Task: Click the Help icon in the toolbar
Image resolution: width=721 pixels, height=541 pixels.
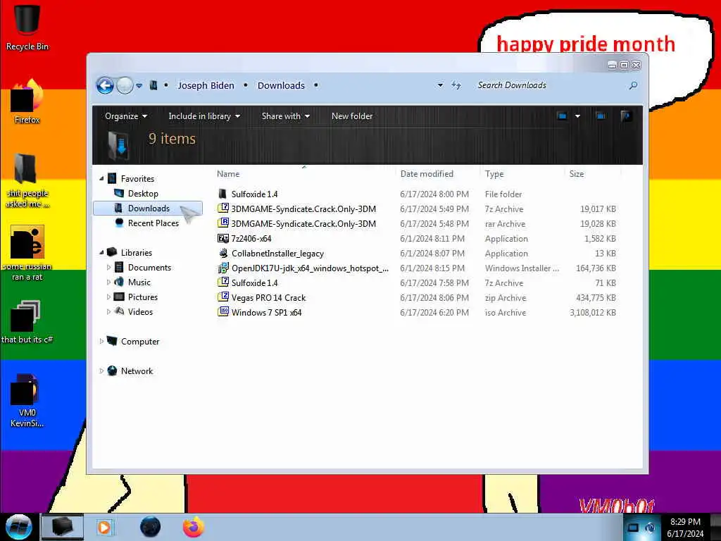Action: pos(625,116)
